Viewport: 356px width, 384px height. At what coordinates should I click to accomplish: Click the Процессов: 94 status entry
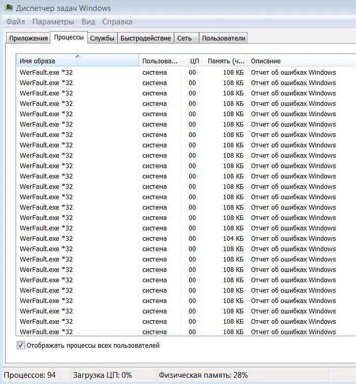point(30,375)
